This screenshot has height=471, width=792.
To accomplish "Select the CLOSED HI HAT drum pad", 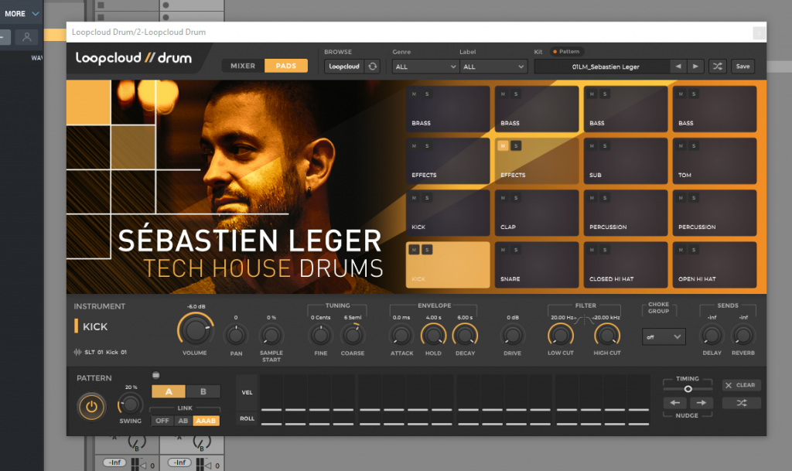I will 625,265.
